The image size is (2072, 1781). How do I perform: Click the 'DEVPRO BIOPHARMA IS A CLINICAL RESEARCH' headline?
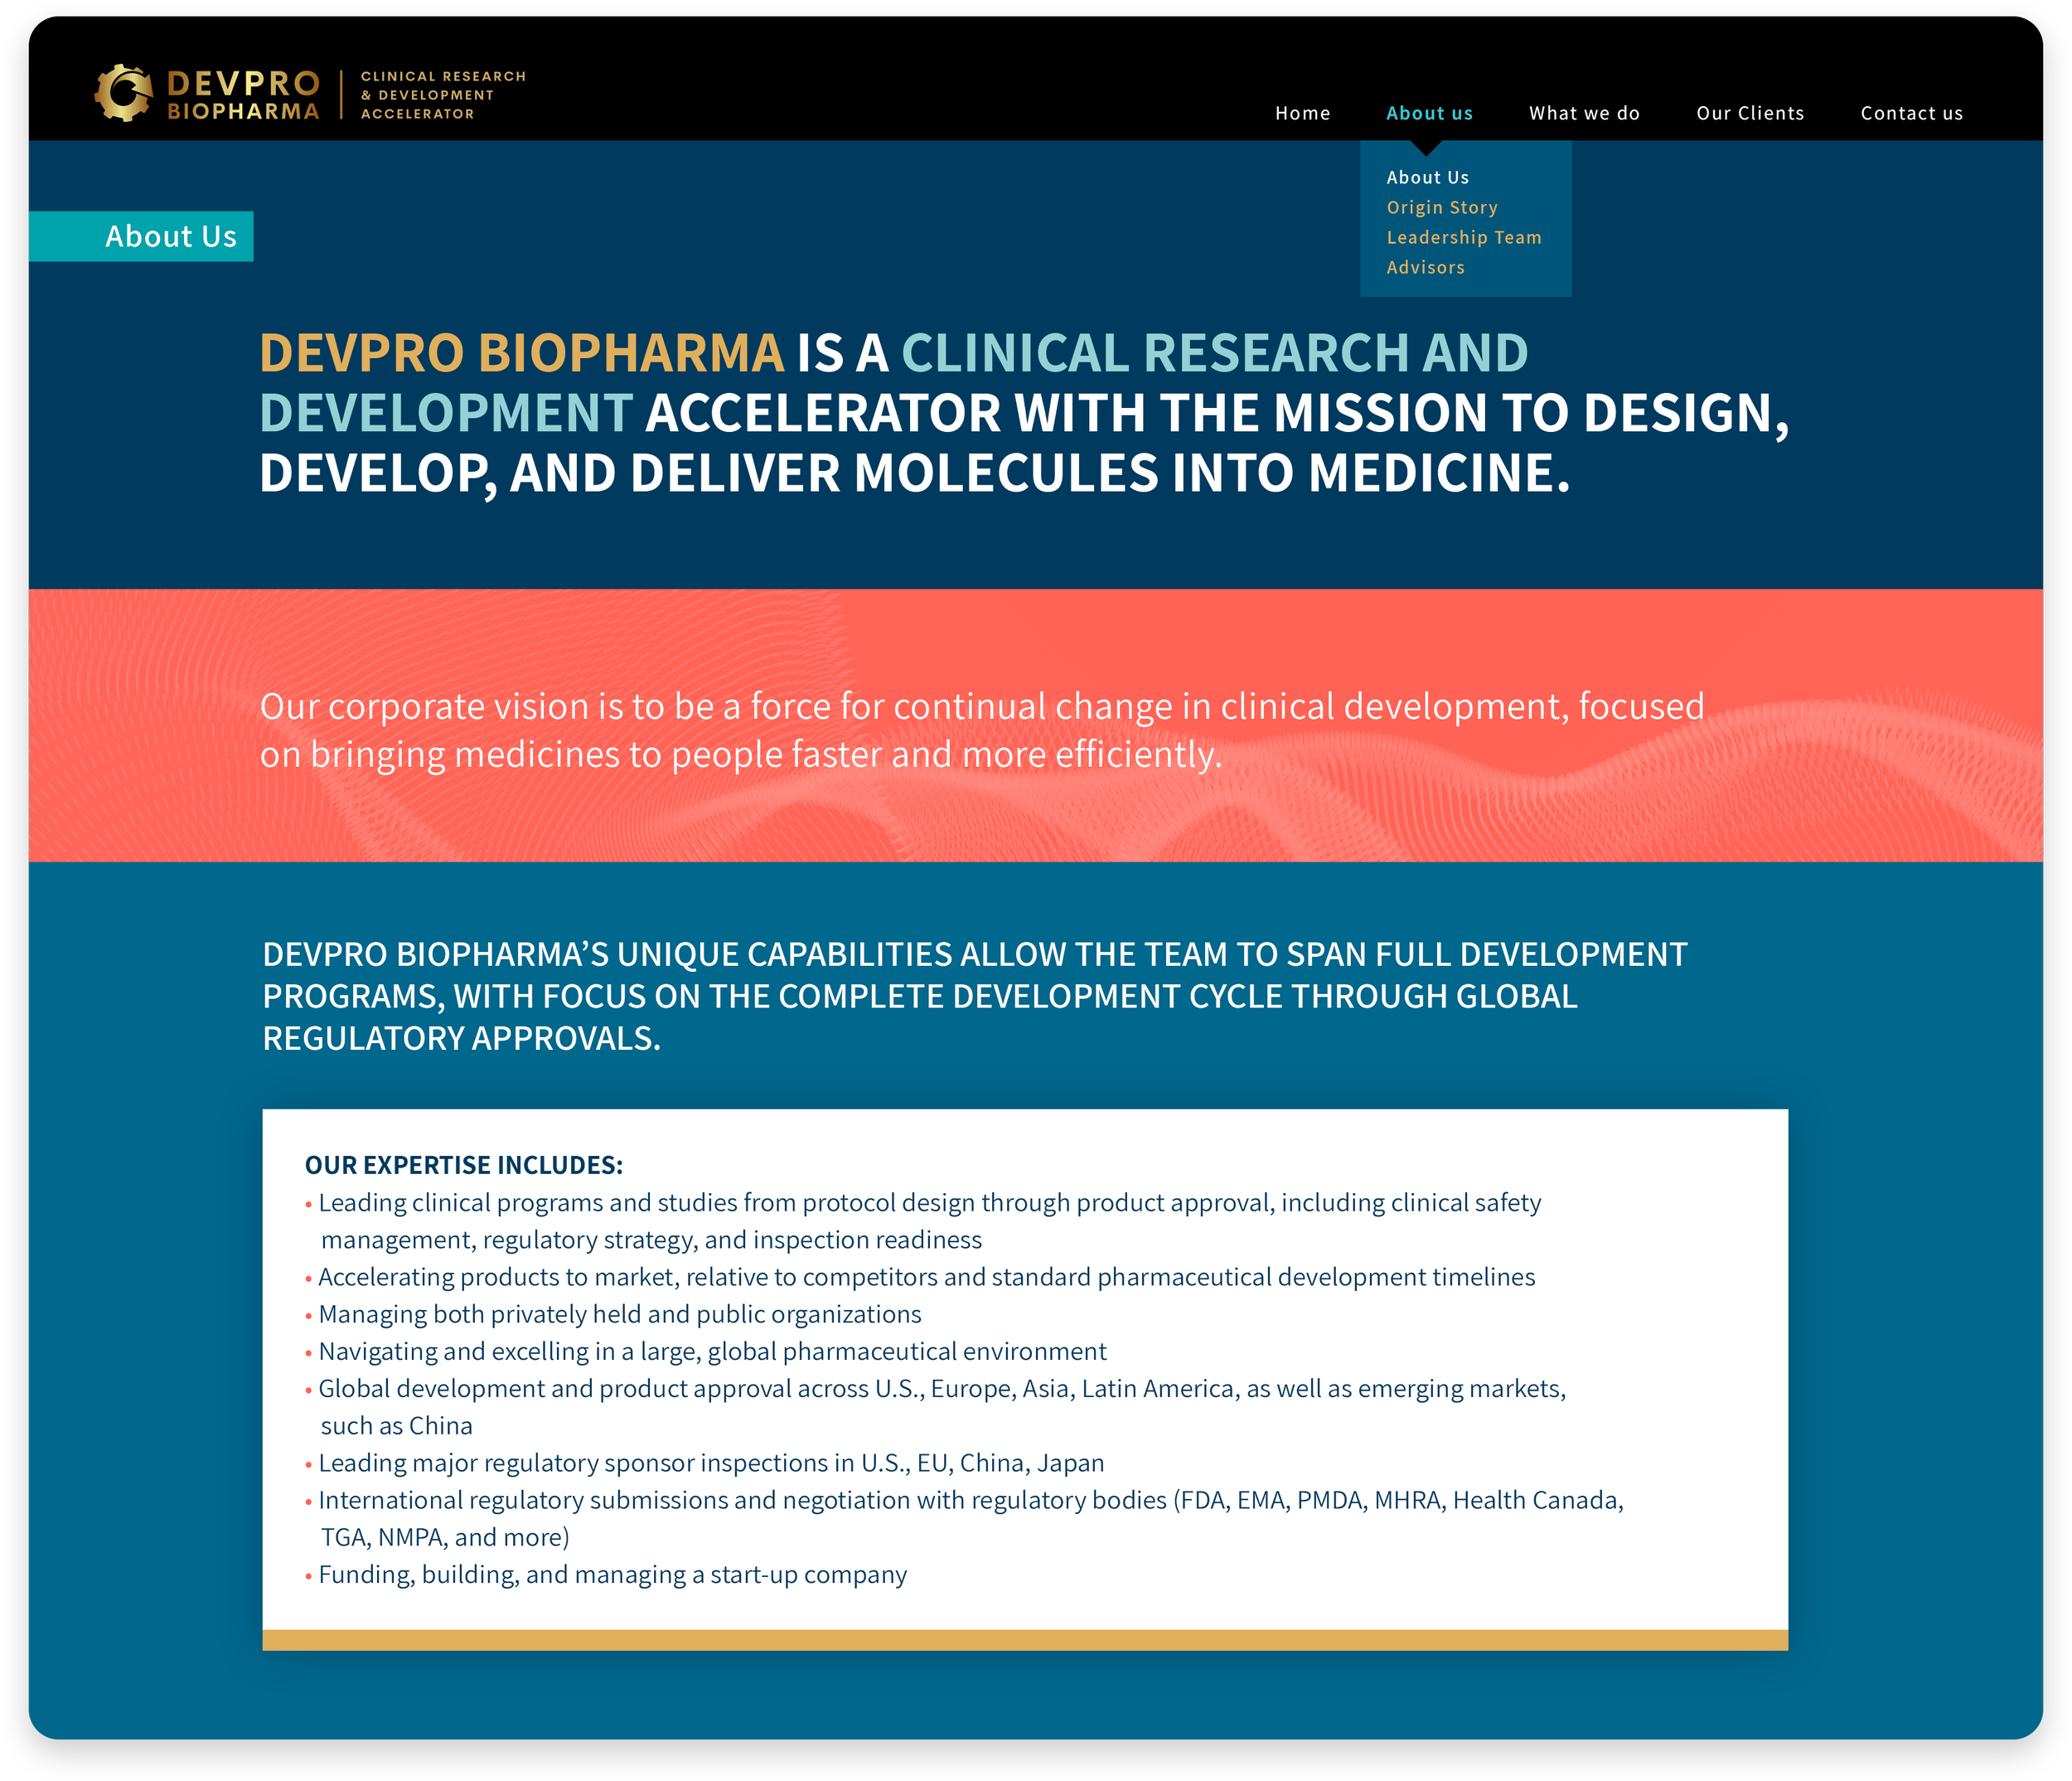point(1024,412)
